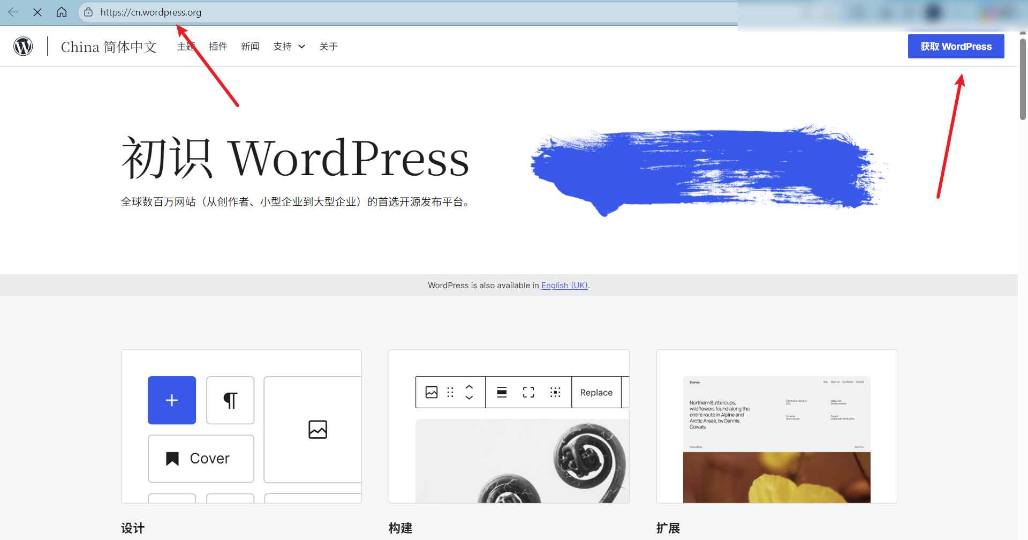The height and width of the screenshot is (540, 1028).
Task: Open the 关于 menu item
Action: 328,47
